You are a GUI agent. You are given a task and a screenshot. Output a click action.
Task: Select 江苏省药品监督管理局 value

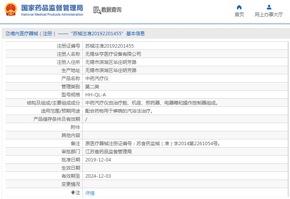108,152
